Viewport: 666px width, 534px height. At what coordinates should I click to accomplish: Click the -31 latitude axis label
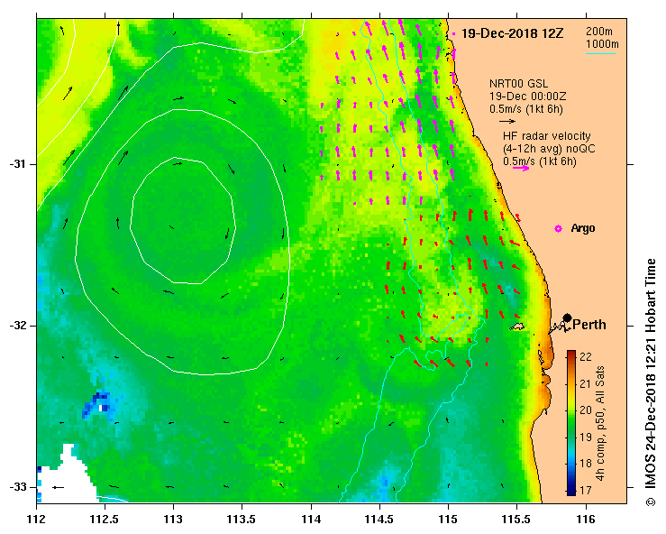[17, 164]
